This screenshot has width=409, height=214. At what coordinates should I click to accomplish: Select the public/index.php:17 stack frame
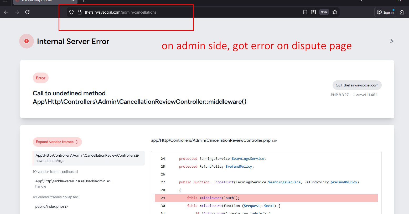pyautogui.click(x=51, y=207)
